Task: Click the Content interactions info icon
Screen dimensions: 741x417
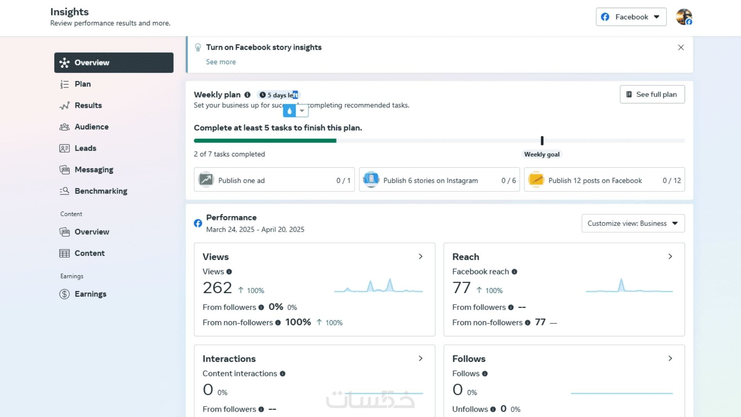Action: [x=283, y=374]
